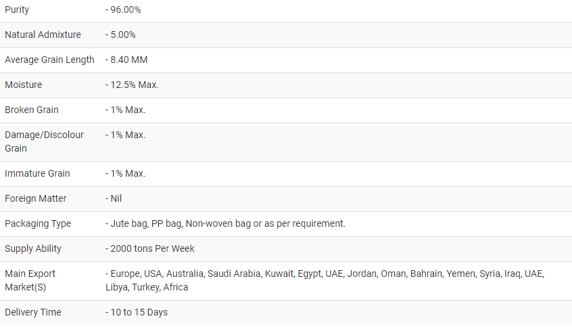Select the 8.40 MM value
Viewport: 572px width, 327px height.
[x=126, y=60]
